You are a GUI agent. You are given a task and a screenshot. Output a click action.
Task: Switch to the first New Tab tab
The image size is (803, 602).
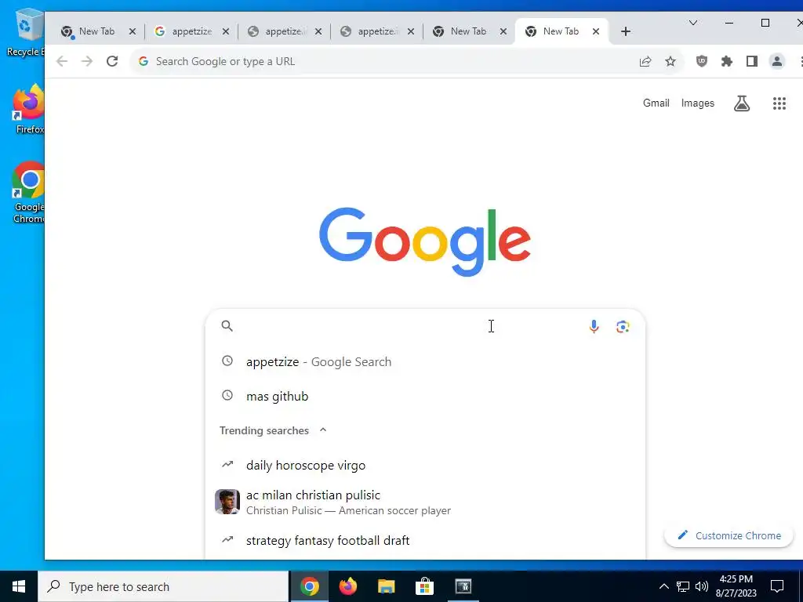[96, 31]
